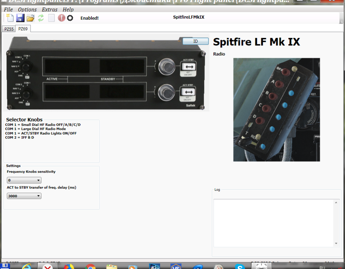Click the 'Radio' label under heading
Screen dimensions: 345x269
coord(219,54)
